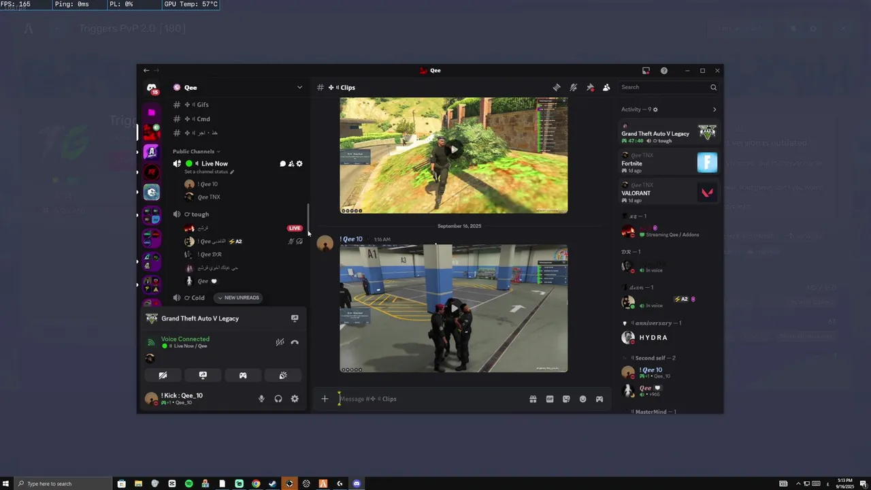Edit Live Now channel settings gear

tap(299, 163)
